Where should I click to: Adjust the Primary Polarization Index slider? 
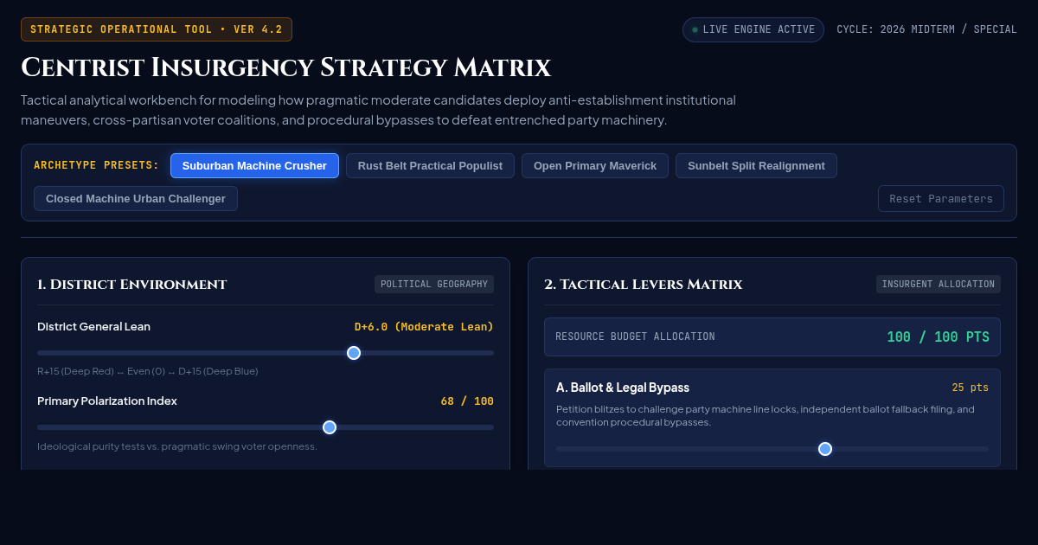[266, 426]
